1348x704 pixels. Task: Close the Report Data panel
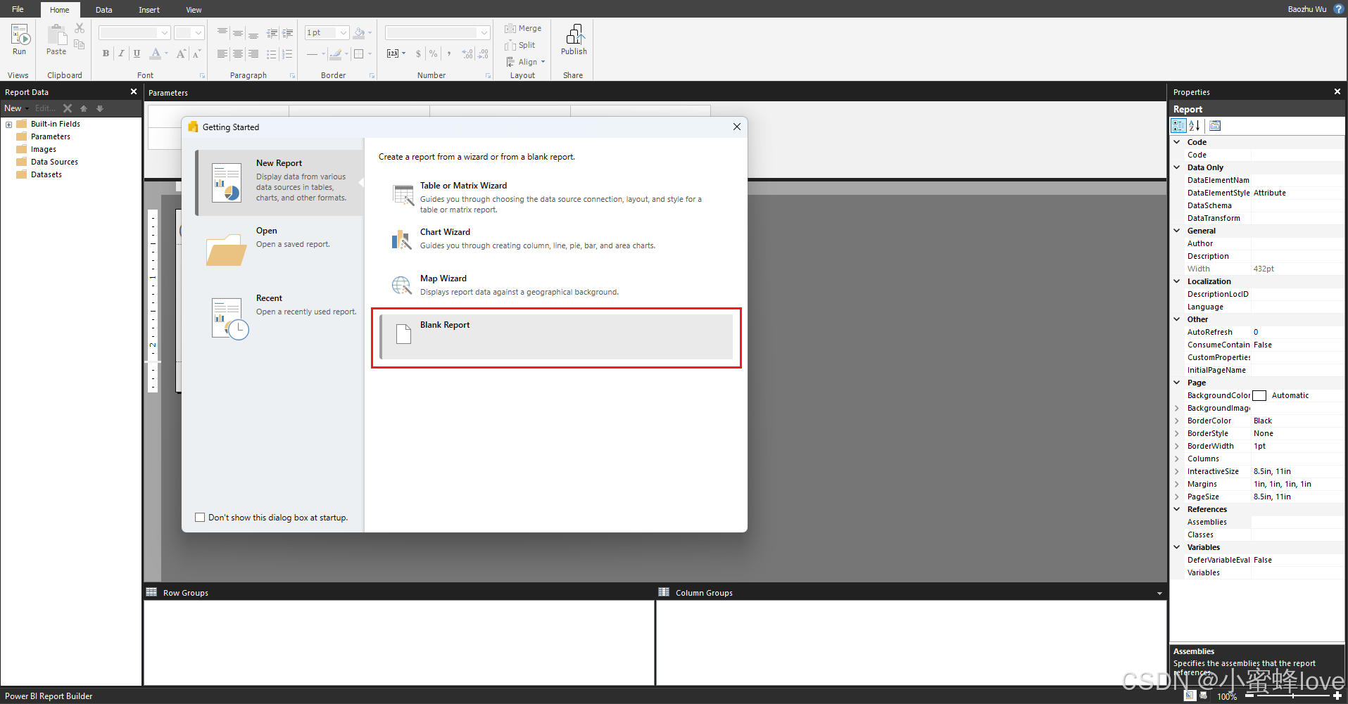[x=134, y=91]
